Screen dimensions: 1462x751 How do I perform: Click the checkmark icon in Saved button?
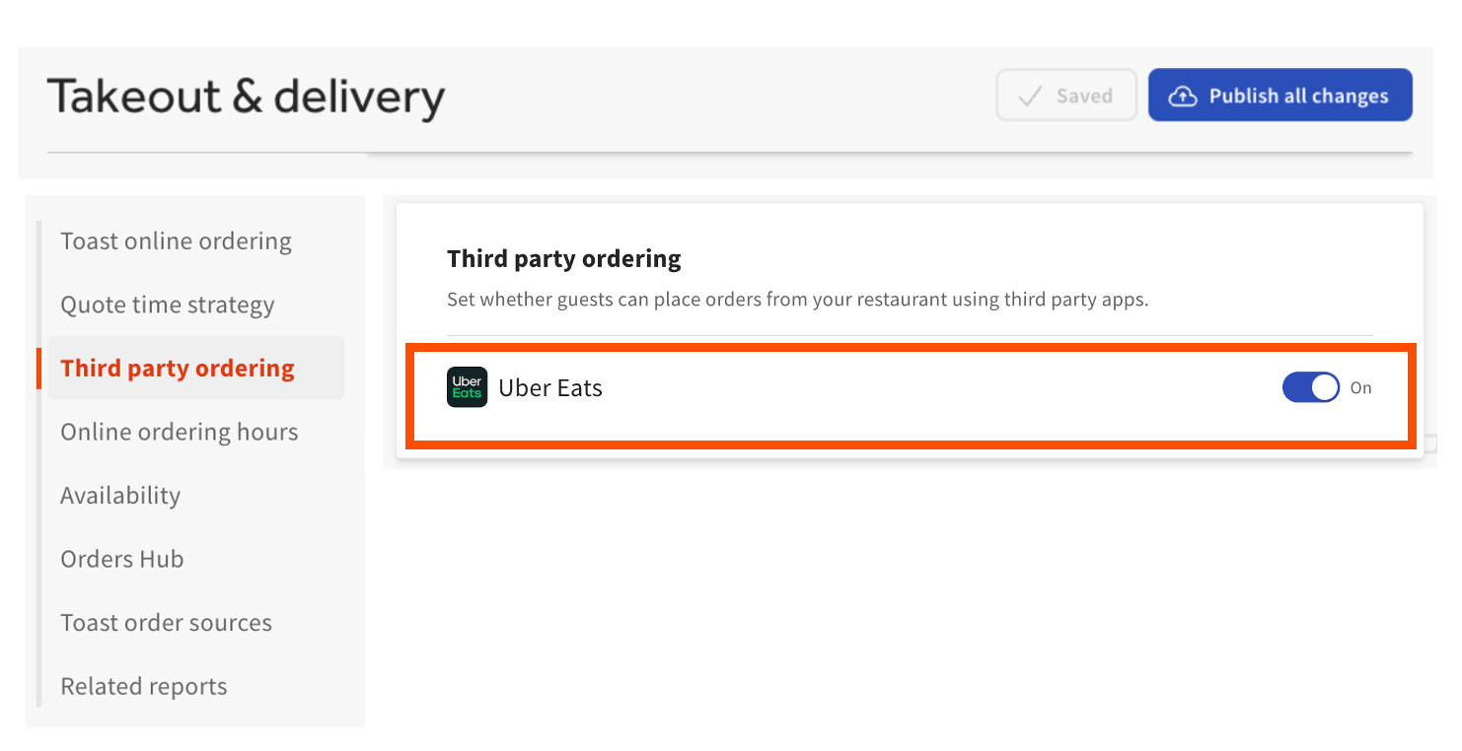coord(1030,96)
